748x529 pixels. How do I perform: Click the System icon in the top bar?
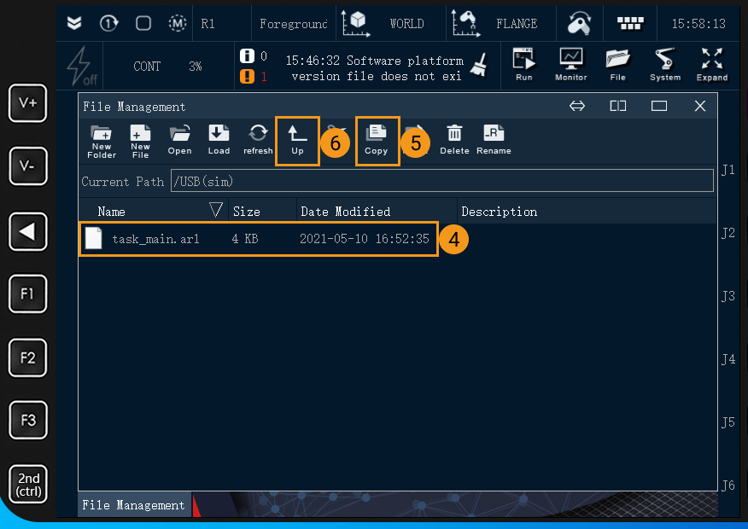[x=664, y=64]
